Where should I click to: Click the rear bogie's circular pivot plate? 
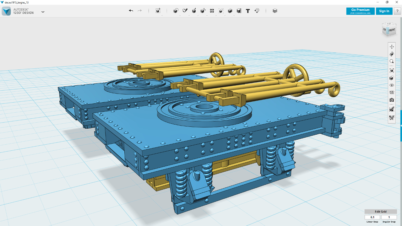tap(139, 85)
